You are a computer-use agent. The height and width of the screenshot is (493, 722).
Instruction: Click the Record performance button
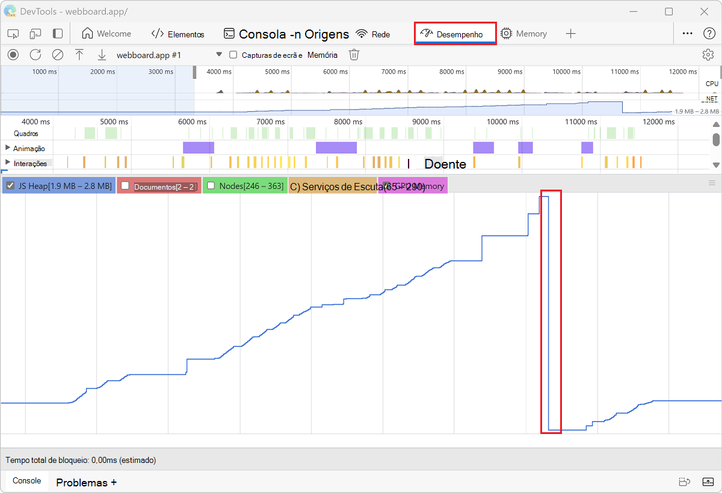13,55
